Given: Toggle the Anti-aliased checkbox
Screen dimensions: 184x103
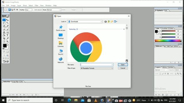Looking at the screenshot, I should click(33, 10).
